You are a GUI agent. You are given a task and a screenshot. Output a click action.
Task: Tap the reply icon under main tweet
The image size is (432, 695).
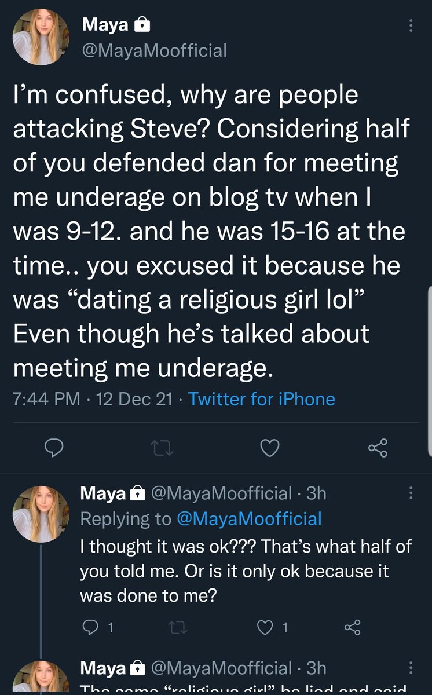(x=53, y=447)
